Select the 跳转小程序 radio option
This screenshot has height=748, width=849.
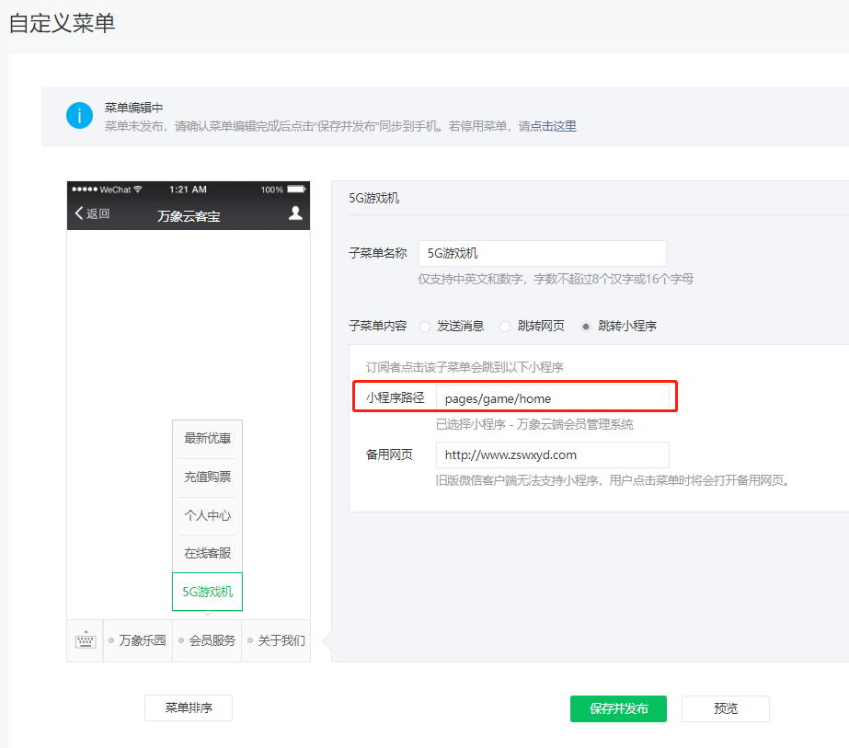pyautogui.click(x=585, y=326)
